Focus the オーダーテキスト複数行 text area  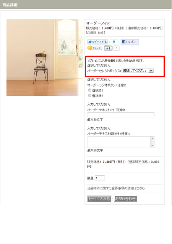point(121,142)
